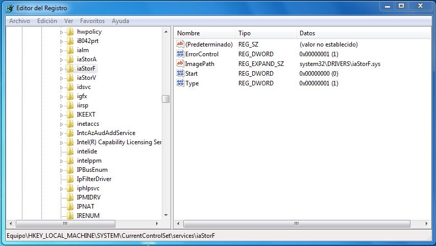The width and height of the screenshot is (436, 246).
Task: Click the tree pane vertical scroll thumb
Action: click(x=166, y=99)
